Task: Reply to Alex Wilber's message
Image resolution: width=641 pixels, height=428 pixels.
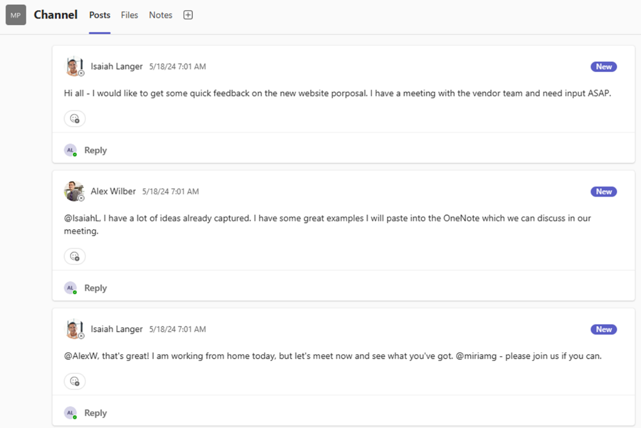Action: click(x=95, y=288)
